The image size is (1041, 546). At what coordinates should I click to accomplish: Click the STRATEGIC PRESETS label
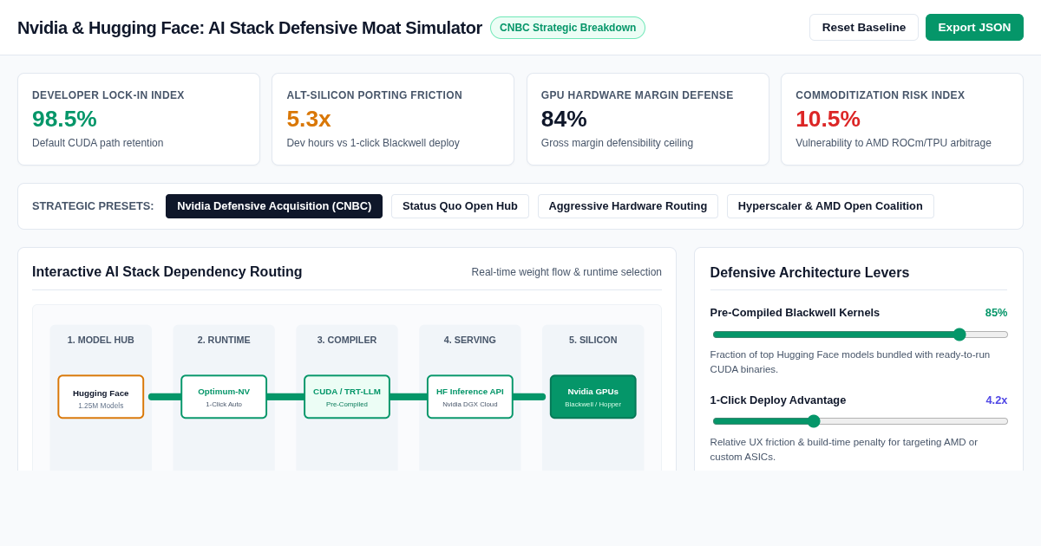click(93, 206)
